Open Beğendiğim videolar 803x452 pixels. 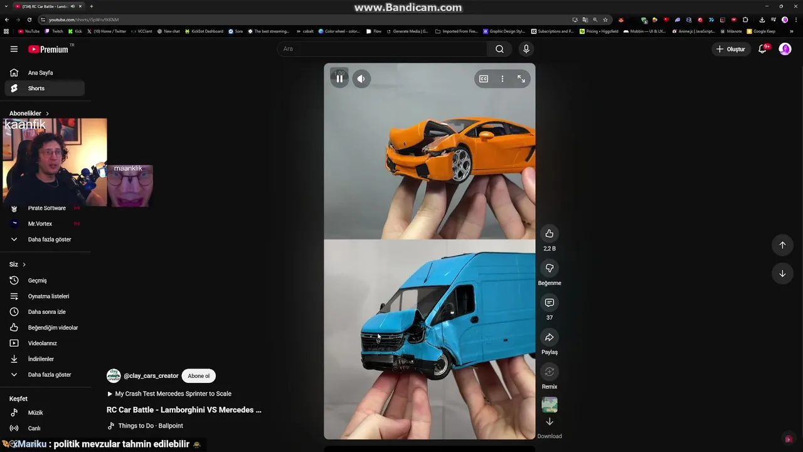[x=45, y=328]
